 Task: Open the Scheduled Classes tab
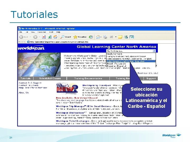pos(50,78)
